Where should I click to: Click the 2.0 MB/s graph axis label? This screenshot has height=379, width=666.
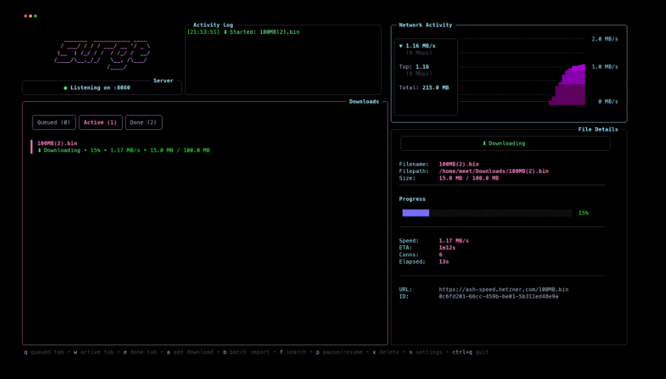(605, 39)
